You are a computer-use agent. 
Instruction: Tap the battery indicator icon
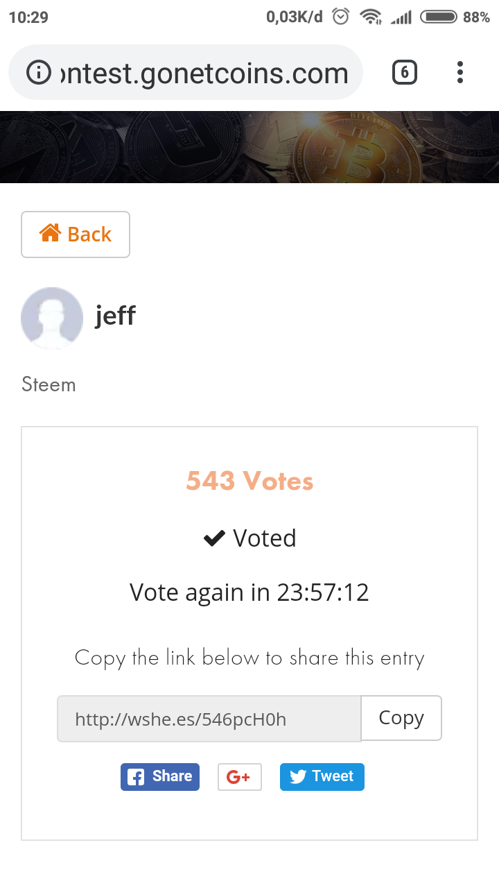(439, 17)
